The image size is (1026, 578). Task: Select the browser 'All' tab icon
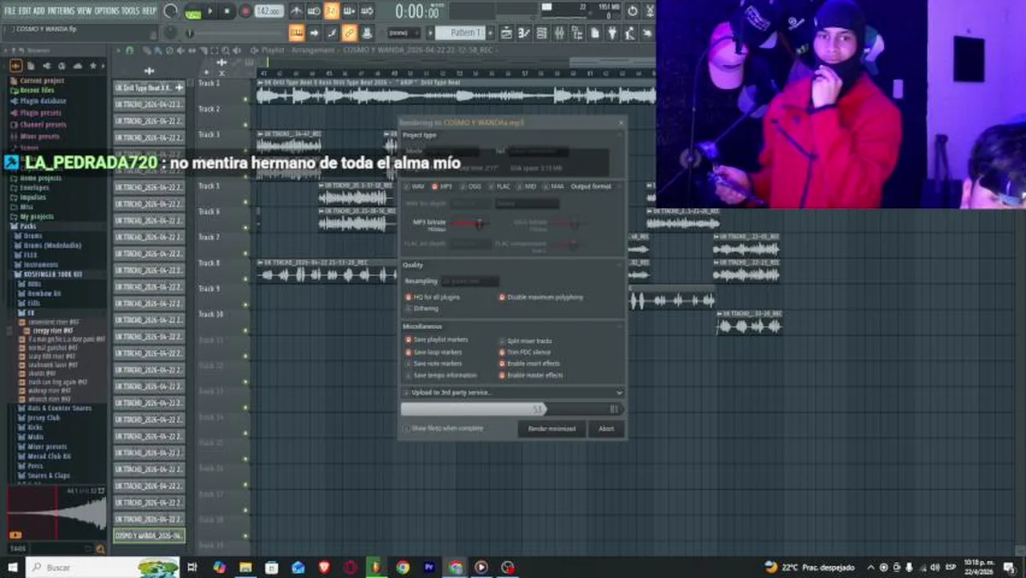point(15,66)
